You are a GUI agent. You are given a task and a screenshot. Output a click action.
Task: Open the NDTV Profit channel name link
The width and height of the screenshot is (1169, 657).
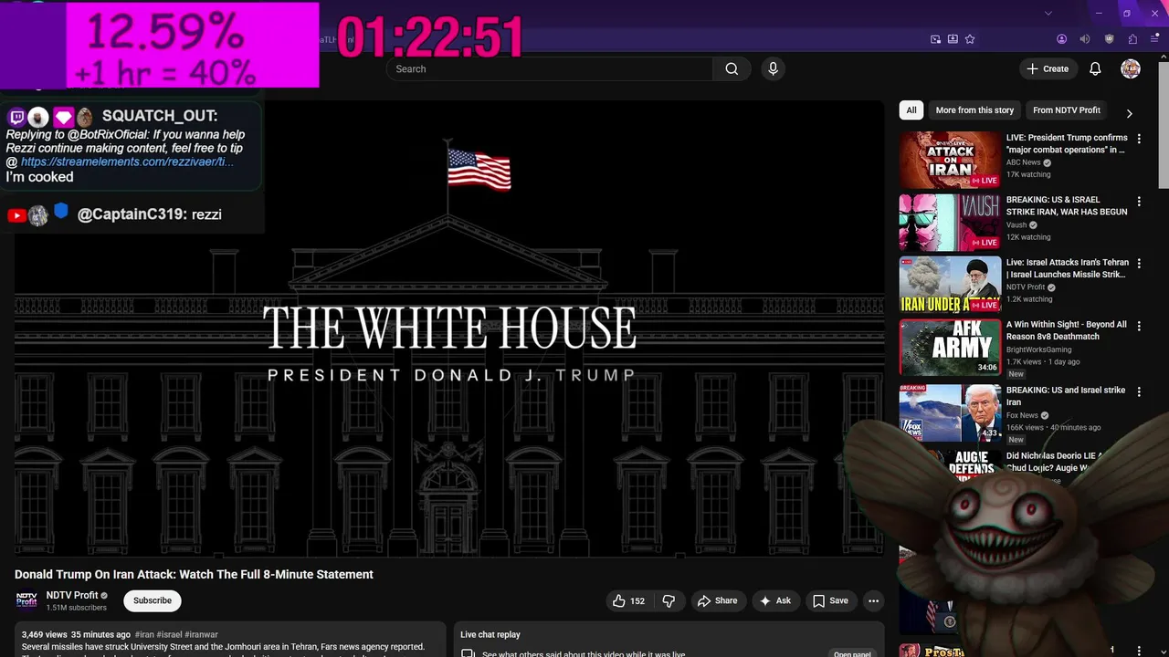[72, 595]
